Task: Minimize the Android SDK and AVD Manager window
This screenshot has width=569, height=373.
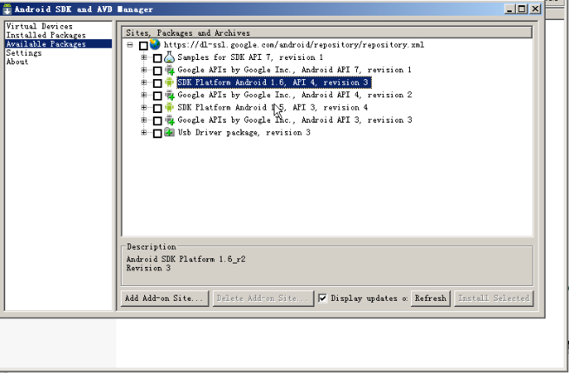Action: pos(509,9)
